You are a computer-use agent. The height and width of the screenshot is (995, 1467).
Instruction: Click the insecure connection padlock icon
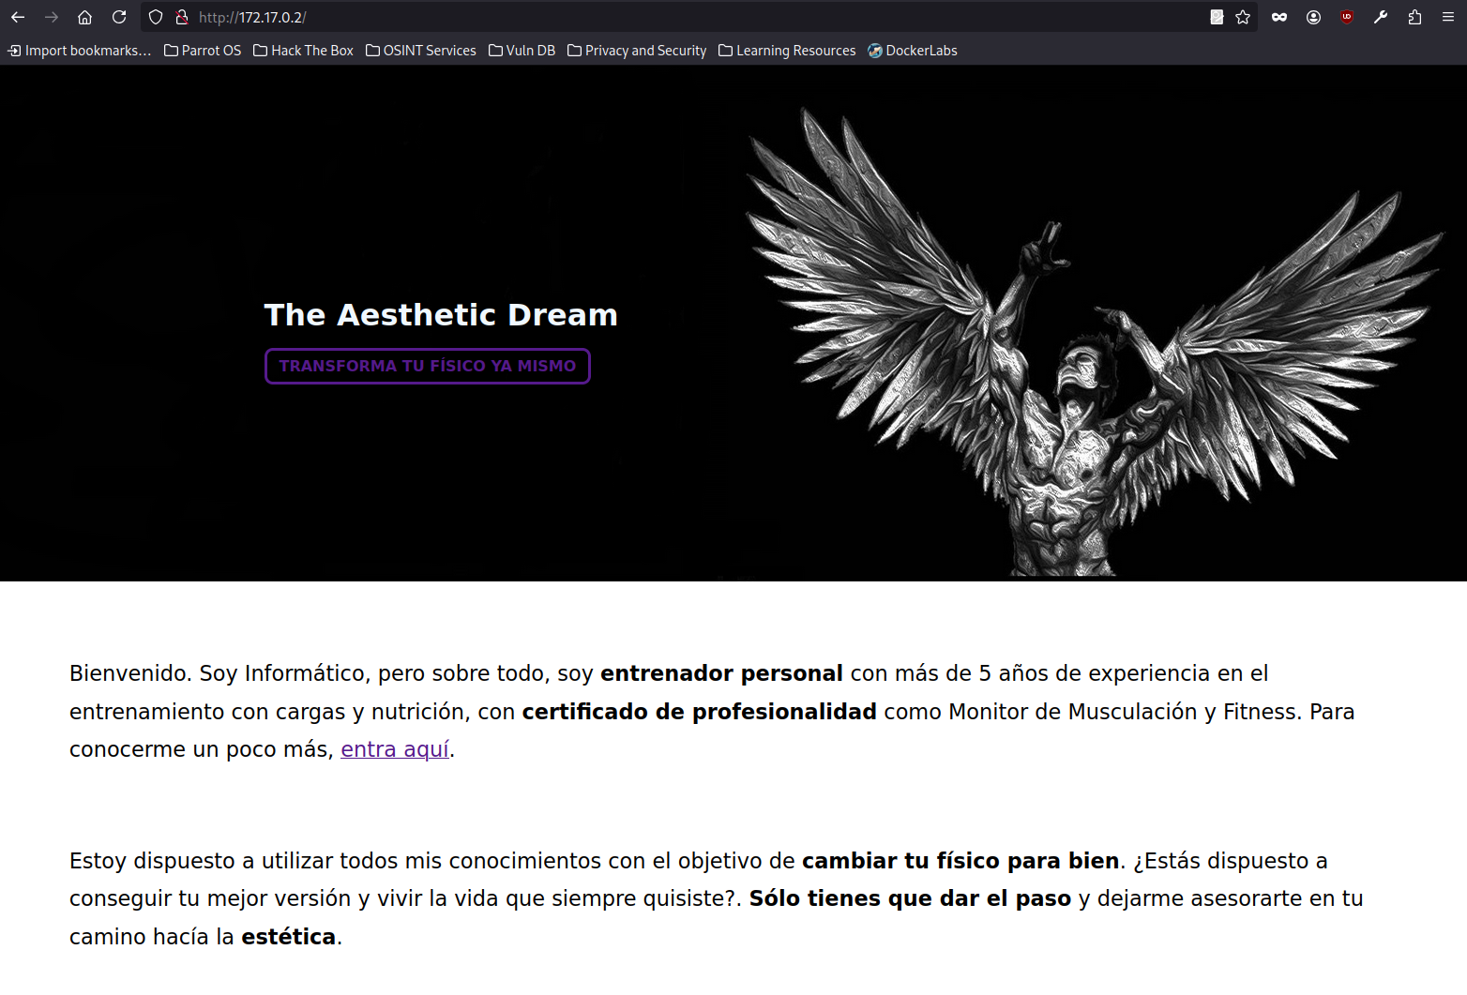pyautogui.click(x=182, y=17)
